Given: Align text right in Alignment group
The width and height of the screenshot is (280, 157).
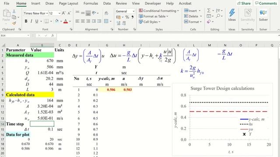Looking at the screenshot, I should [x=88, y=21].
